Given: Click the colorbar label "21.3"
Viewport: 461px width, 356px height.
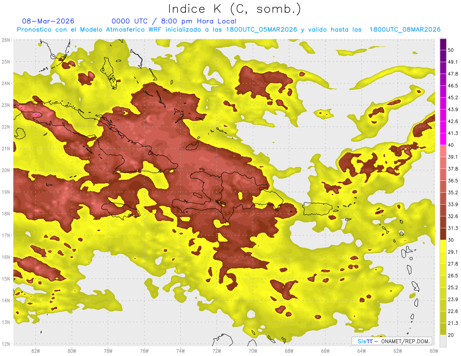Looking at the screenshot, I should point(453,323).
